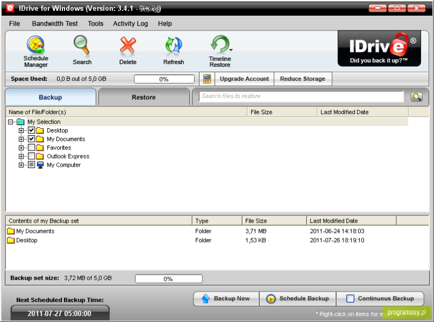Switch to the Restore tab
Screen dimensions: 434x322
pos(144,97)
